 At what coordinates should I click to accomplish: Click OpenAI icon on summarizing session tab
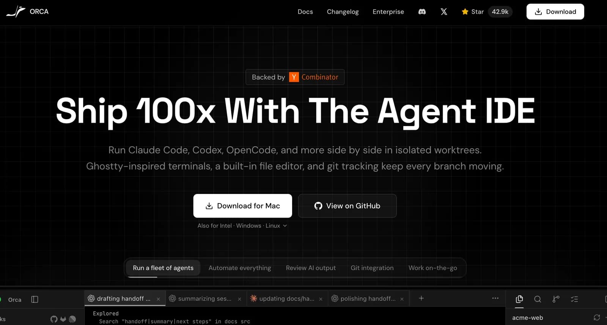coord(172,298)
